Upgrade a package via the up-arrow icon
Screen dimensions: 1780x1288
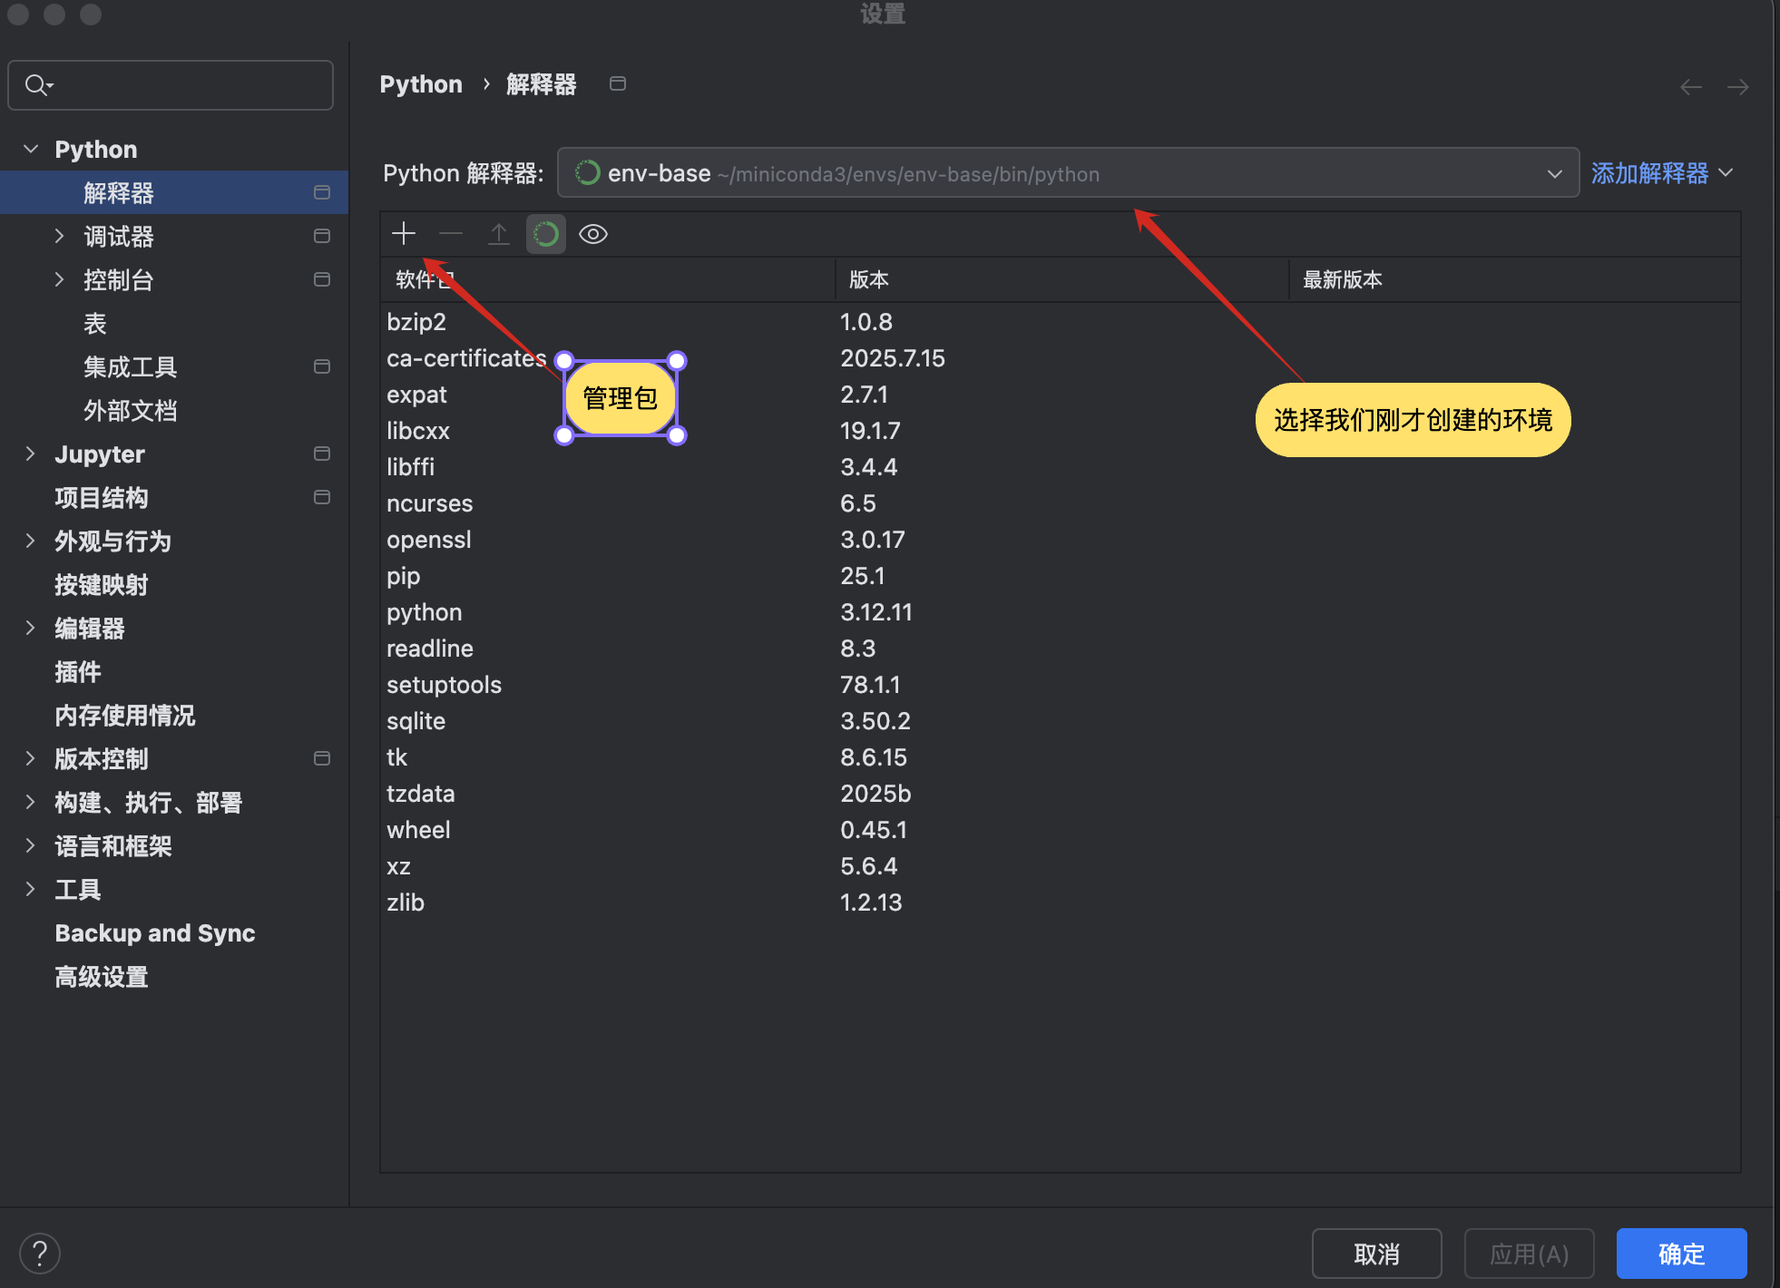pyautogui.click(x=498, y=233)
